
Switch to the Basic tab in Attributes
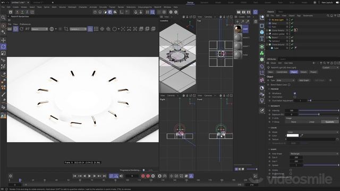coord(270,72)
